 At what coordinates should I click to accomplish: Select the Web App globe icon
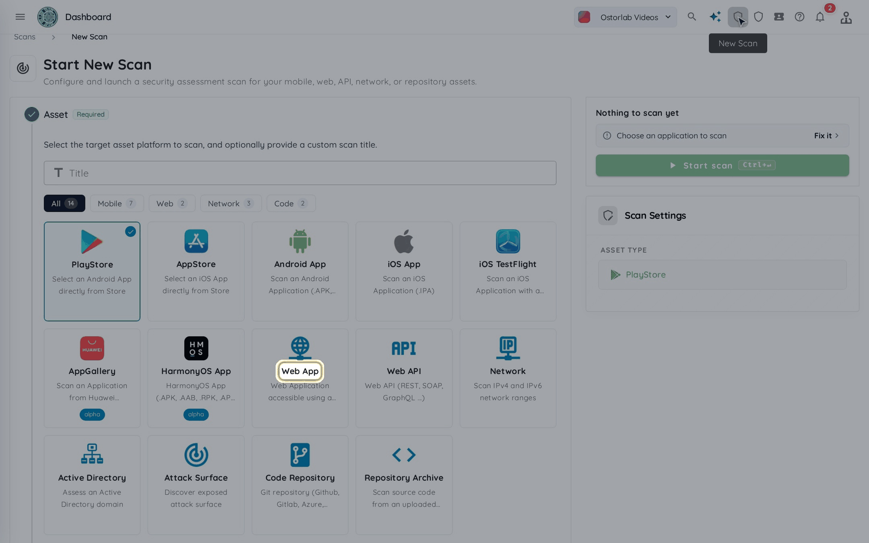(300, 348)
